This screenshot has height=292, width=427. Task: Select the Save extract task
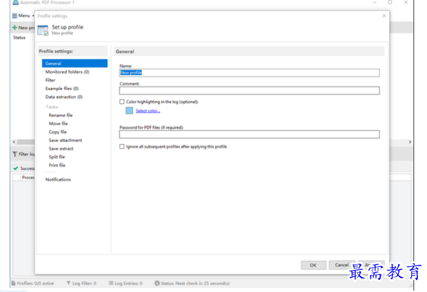tap(61, 149)
